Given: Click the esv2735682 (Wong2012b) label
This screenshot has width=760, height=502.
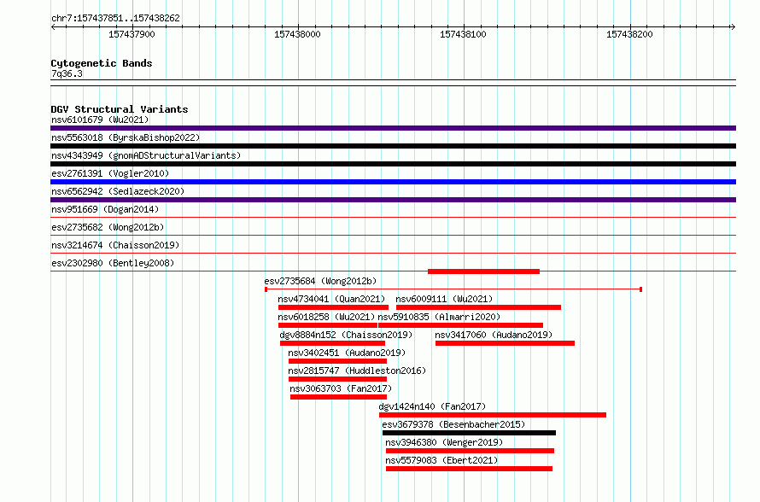Looking at the screenshot, I should pos(108,227).
